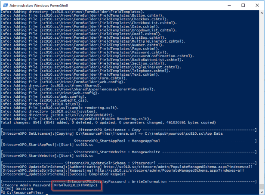
Task: Click the '[SitecoreXP0_StartWebsite]:[Start] sc910.sc' line
Action: (47, 156)
